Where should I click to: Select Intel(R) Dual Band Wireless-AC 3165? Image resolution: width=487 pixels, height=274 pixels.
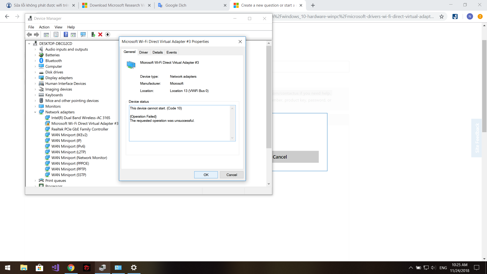tap(81, 118)
